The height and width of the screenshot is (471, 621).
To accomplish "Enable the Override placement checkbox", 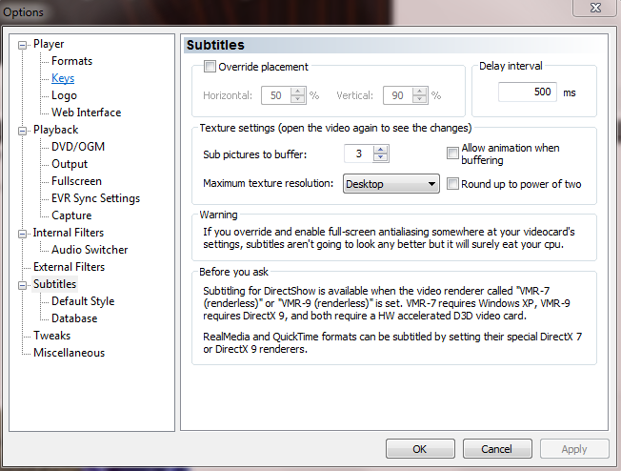I will pyautogui.click(x=210, y=66).
